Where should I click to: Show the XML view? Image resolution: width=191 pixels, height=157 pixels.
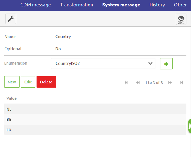[x=181, y=19]
